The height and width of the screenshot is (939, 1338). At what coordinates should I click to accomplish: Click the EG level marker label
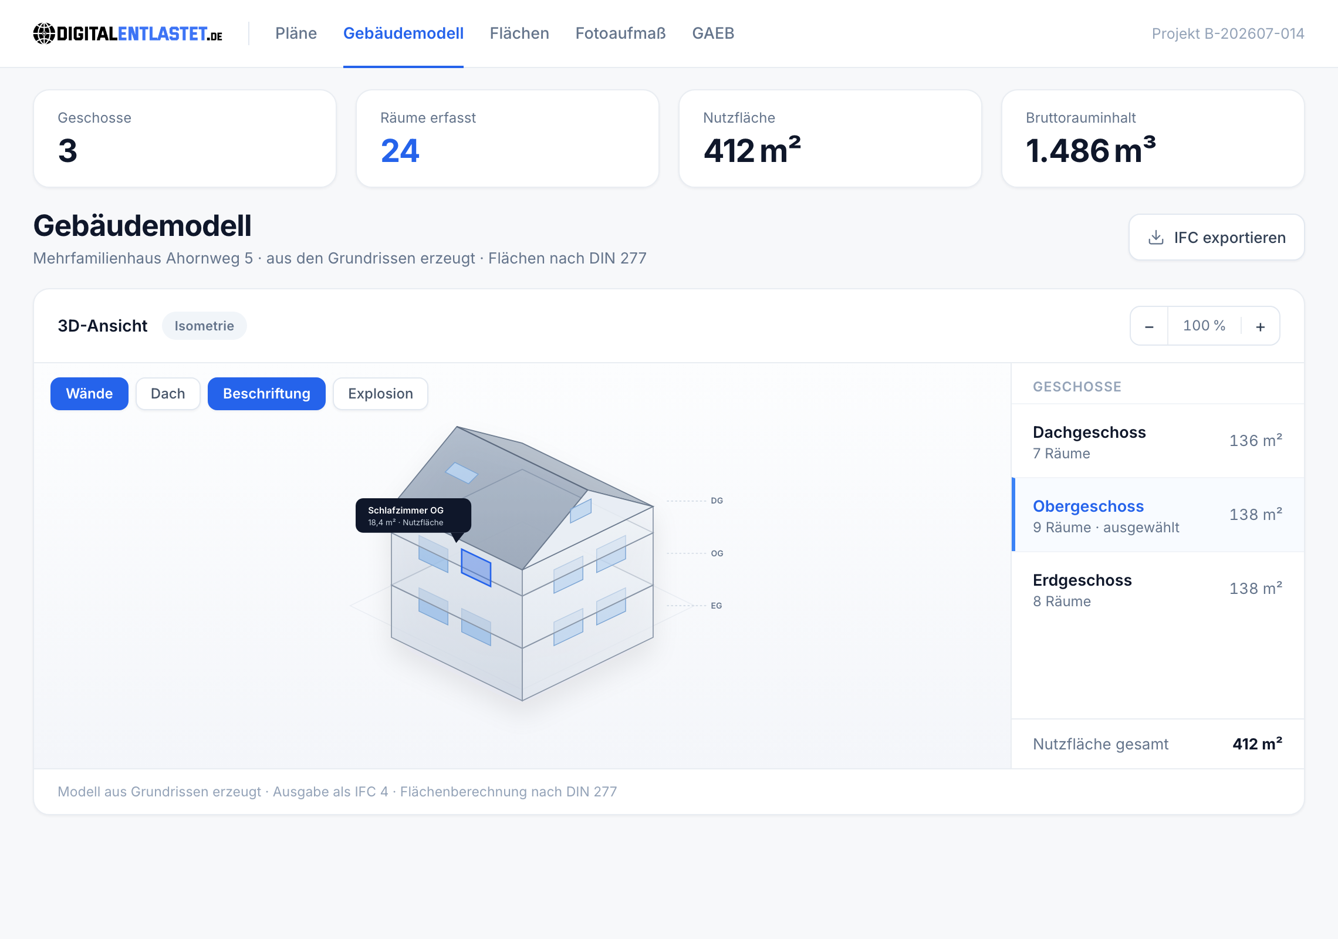click(716, 606)
